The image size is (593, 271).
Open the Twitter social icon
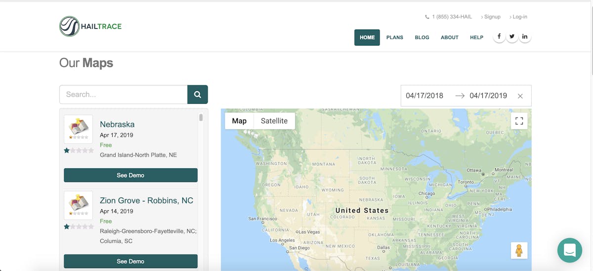(512, 37)
